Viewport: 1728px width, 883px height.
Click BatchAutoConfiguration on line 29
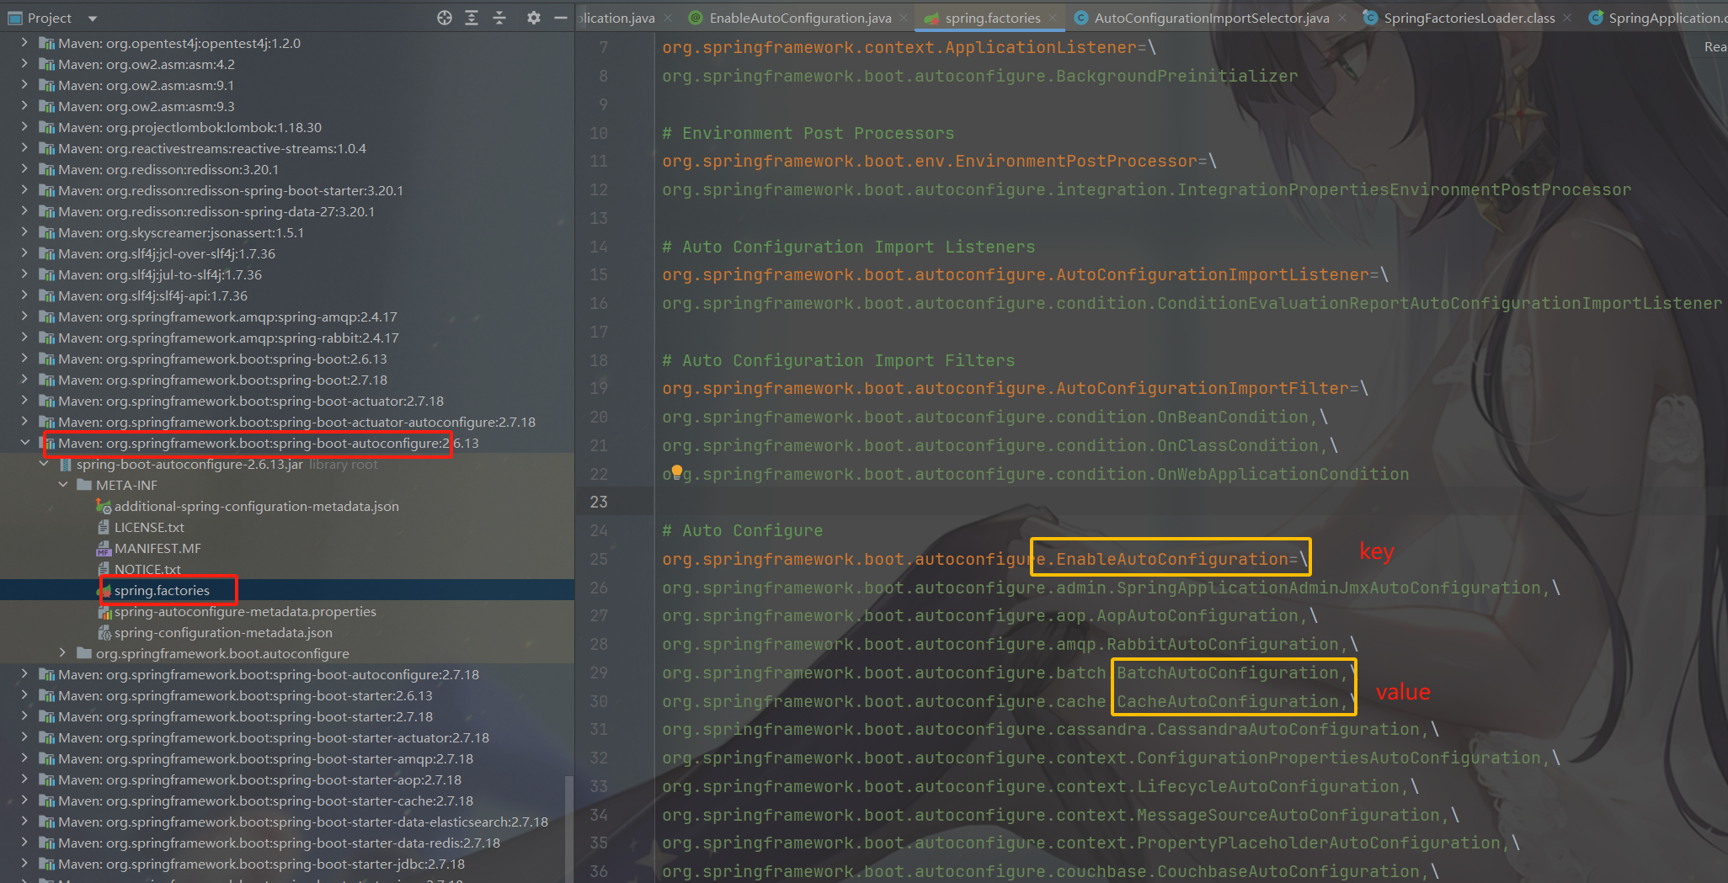(1227, 673)
